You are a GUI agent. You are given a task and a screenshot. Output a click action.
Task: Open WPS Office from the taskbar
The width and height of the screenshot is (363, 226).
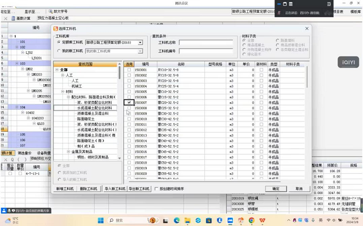(262, 221)
